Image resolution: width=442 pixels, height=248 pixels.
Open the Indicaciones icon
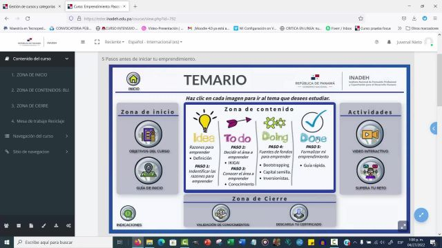[128, 213]
